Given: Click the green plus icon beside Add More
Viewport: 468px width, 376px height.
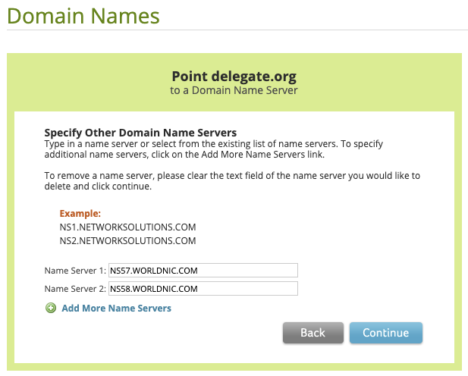Looking at the screenshot, I should 51,309.
